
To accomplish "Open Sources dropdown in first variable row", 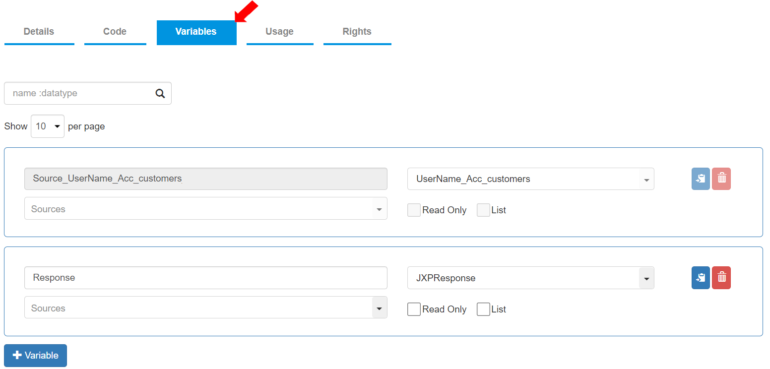I will coord(379,209).
